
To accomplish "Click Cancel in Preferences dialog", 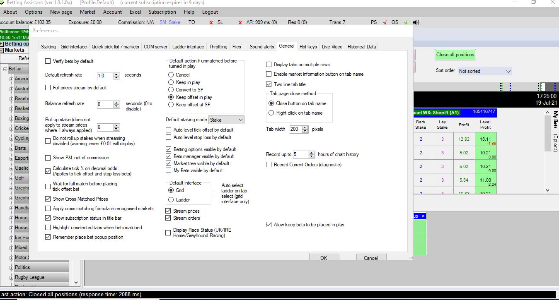I will (370, 257).
